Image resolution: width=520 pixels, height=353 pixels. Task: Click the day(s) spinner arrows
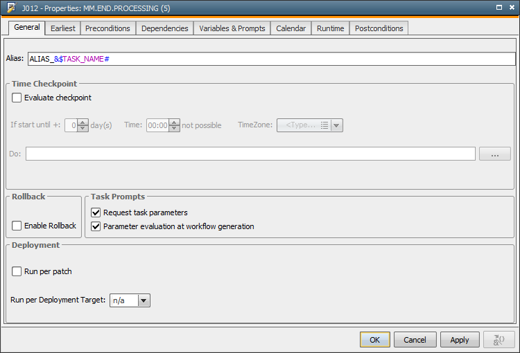[83, 125]
